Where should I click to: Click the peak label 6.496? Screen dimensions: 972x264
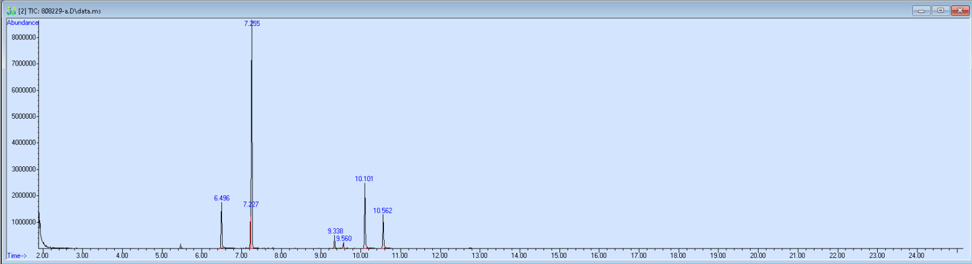coord(222,198)
